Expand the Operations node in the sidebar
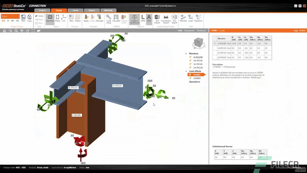The image size is (307, 173). point(195,82)
